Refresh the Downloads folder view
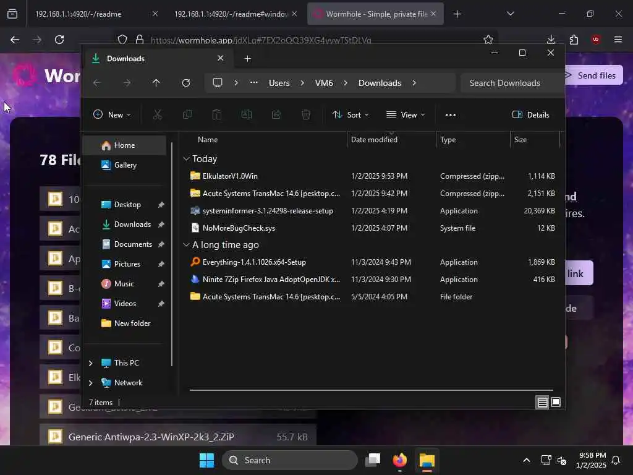The height and width of the screenshot is (475, 633). coord(186,83)
